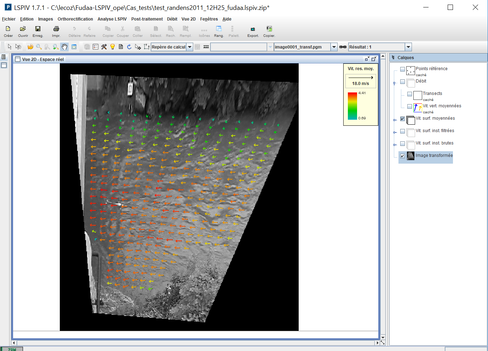Open the Débit menu
The width and height of the screenshot is (488, 351).
(172, 19)
